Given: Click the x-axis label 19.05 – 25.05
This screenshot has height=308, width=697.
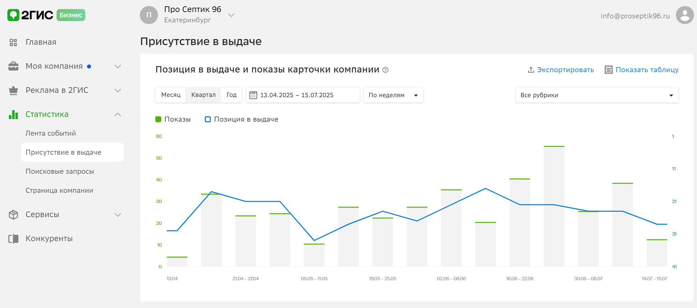Looking at the screenshot, I should [x=383, y=279].
